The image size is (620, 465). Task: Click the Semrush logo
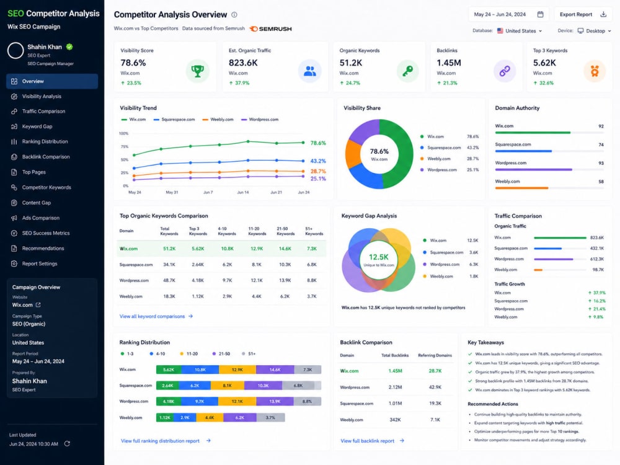click(271, 29)
